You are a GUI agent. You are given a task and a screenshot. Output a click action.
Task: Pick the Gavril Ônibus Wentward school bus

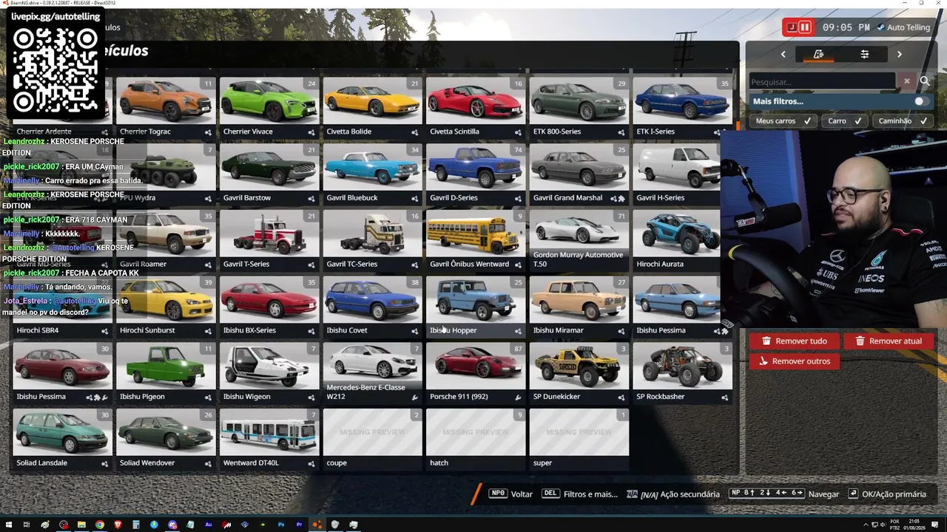coord(476,240)
